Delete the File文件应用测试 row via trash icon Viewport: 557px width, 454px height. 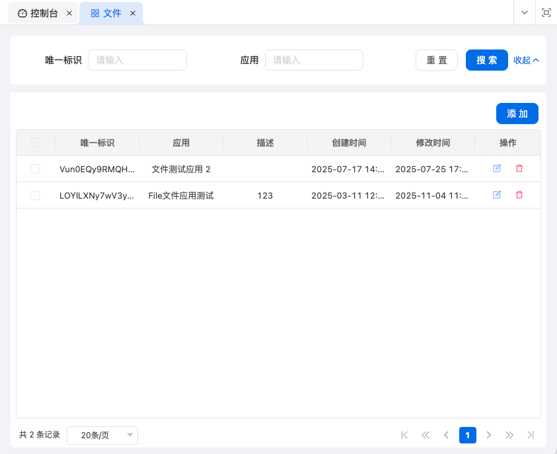pos(519,195)
